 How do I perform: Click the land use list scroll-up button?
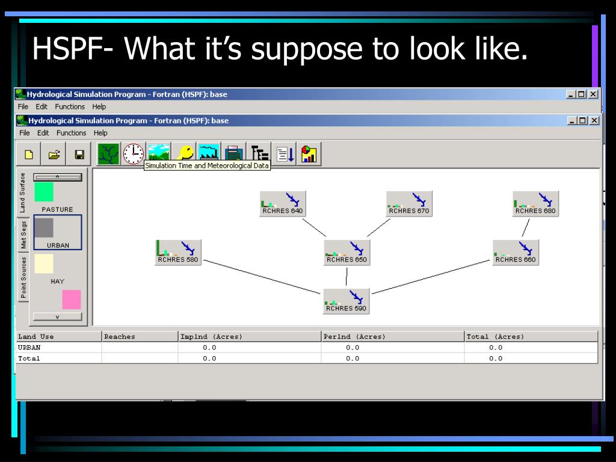tap(58, 177)
